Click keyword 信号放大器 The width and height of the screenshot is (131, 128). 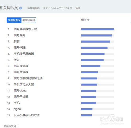(21, 66)
